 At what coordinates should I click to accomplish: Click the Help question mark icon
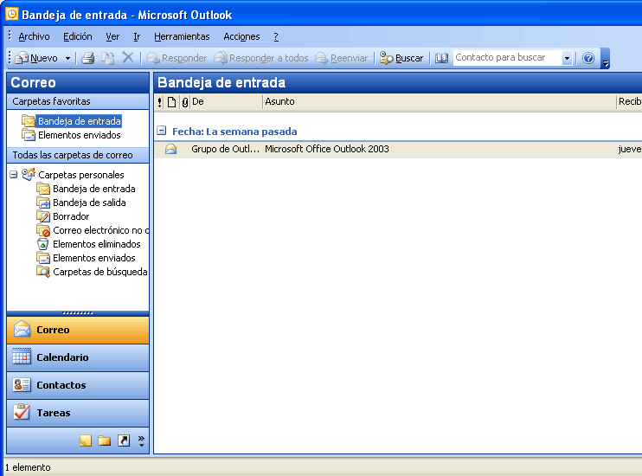(588, 58)
